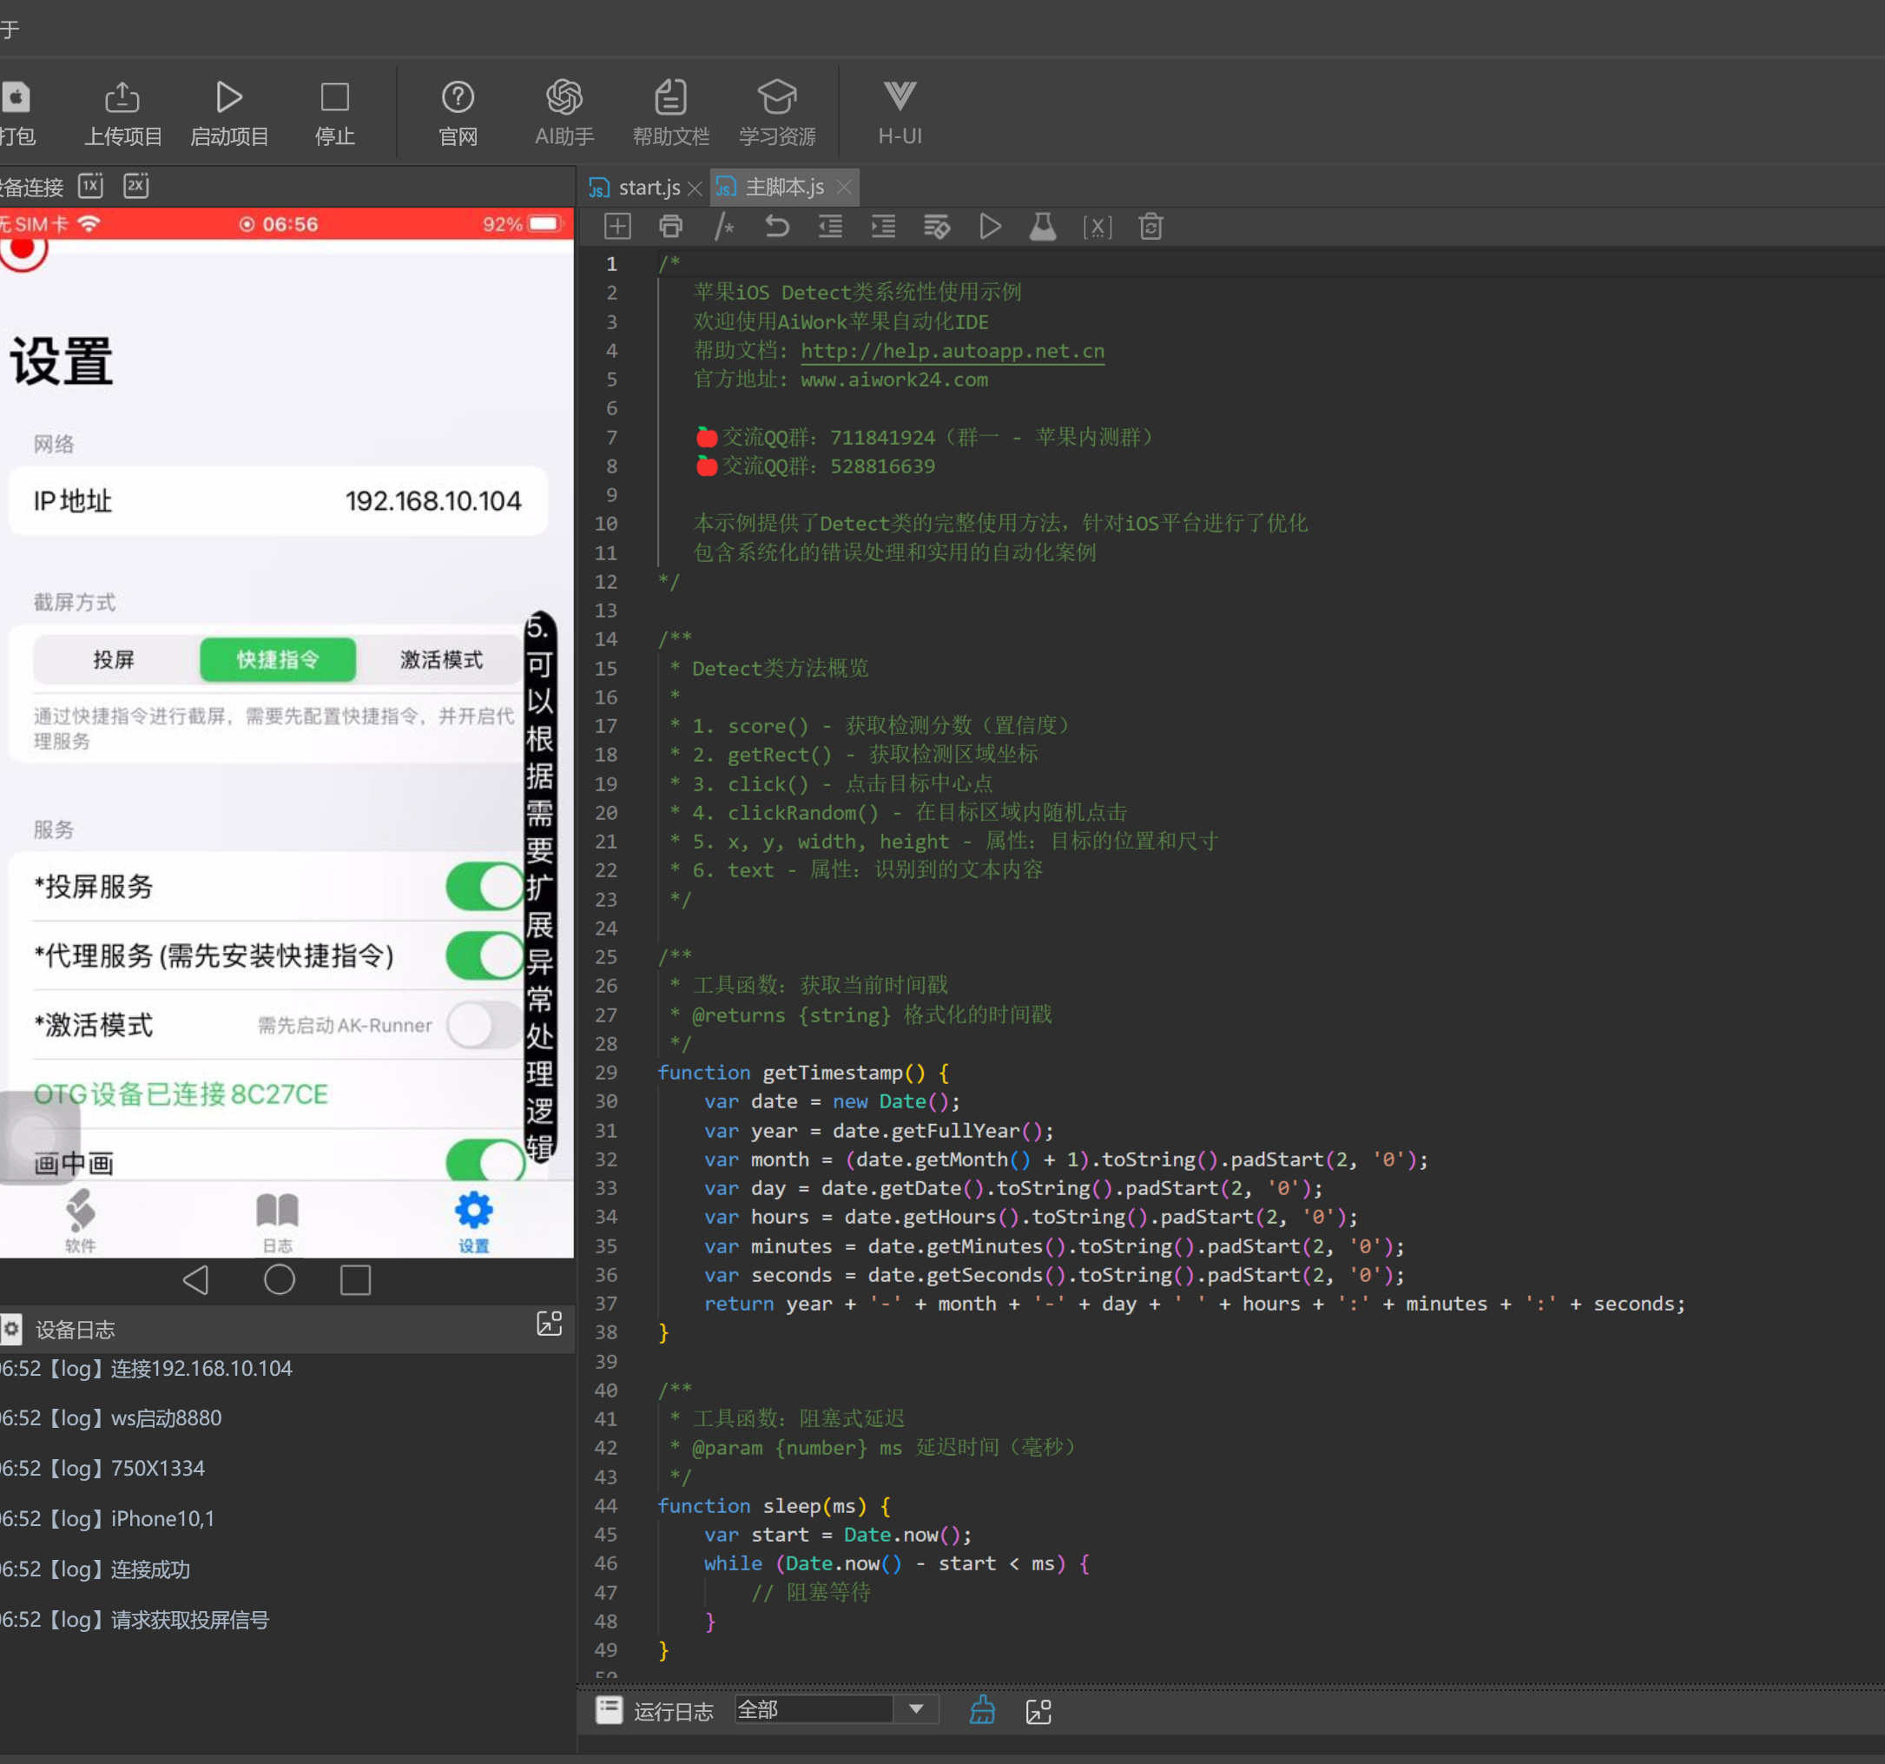Select 投屏 screenshot mode button
The height and width of the screenshot is (1764, 1885).
(x=114, y=659)
